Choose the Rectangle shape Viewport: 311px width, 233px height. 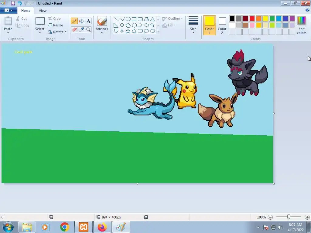coord(134,19)
